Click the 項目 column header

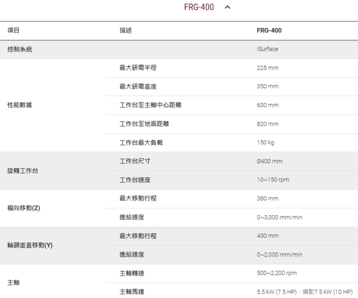13,30
